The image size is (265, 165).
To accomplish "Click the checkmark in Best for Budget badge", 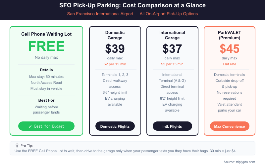I will (x=30, y=126).
